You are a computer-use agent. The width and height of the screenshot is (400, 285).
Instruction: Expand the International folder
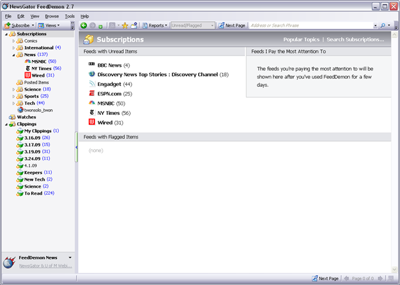point(14,48)
